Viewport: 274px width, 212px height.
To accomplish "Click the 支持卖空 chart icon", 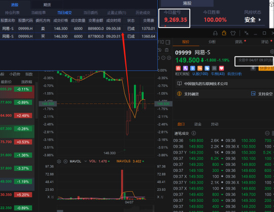I will pyautogui.click(x=253, y=94).
